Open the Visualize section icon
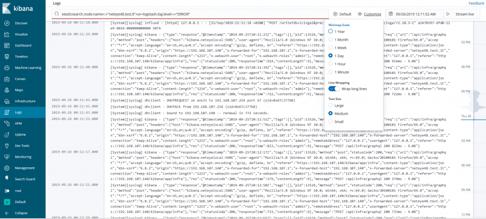Image resolution: width=486 pixels, height=219 pixels. 7,35
